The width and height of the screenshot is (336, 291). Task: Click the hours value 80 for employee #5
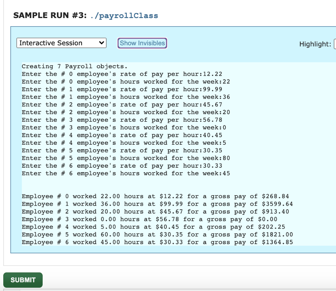226,158
